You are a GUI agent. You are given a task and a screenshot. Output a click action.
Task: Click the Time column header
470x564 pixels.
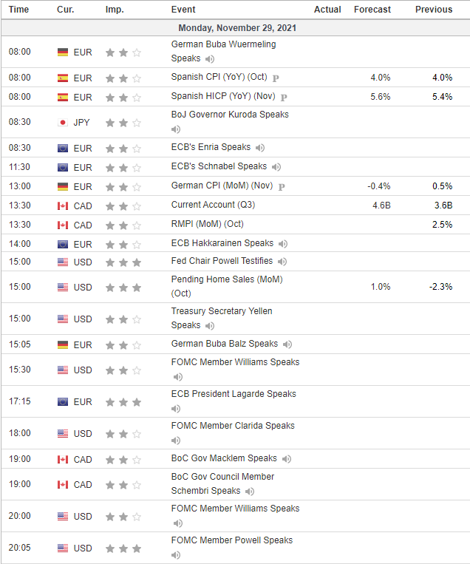[x=18, y=10]
